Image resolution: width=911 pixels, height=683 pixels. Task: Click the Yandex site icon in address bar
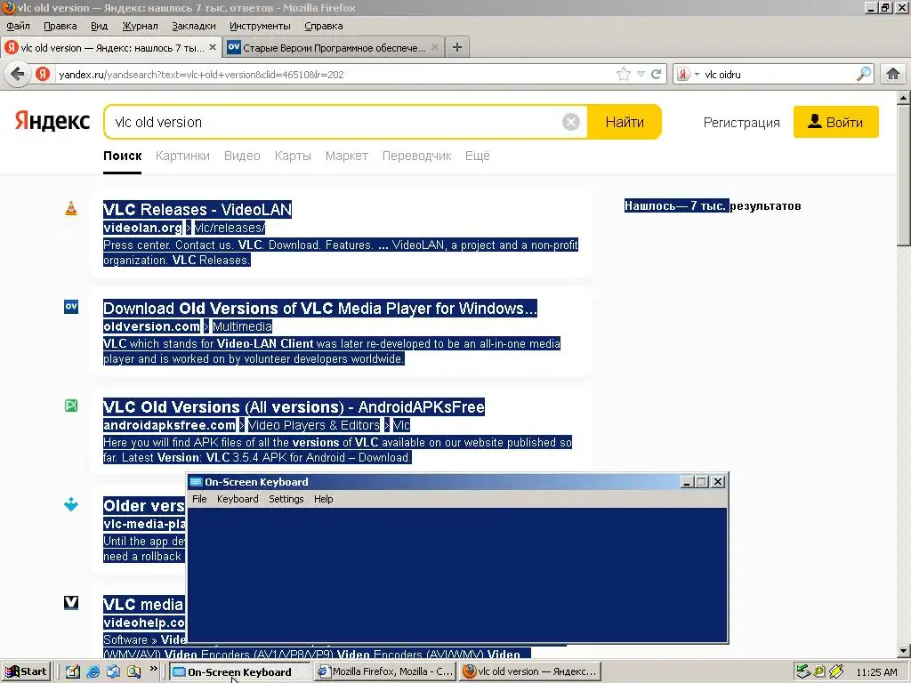[43, 75]
